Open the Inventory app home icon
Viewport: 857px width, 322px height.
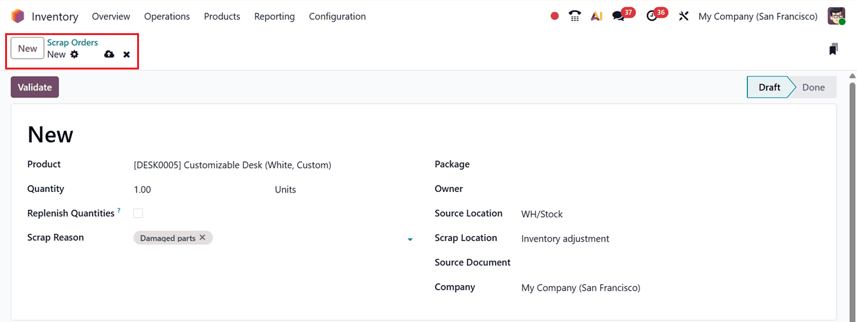click(18, 17)
